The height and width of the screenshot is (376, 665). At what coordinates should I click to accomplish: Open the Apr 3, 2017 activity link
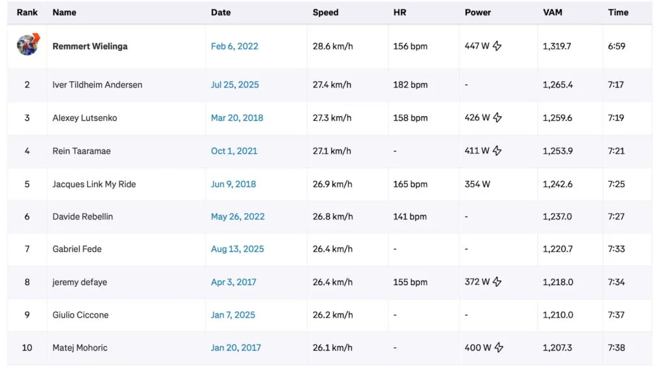click(x=234, y=282)
